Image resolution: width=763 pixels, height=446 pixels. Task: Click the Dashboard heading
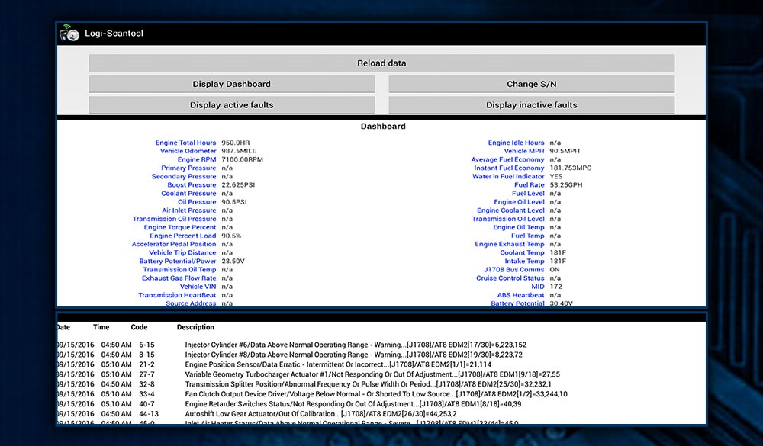(x=383, y=126)
